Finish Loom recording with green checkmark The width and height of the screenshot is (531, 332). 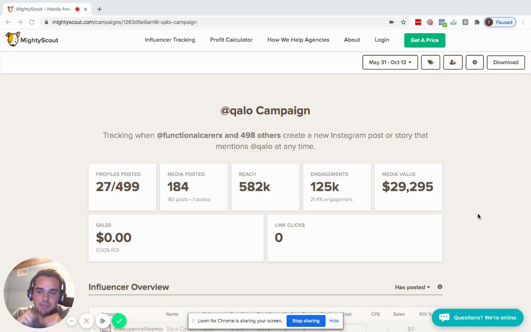(x=119, y=320)
